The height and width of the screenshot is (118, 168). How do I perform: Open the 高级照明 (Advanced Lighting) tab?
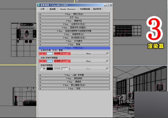pos(97,9)
